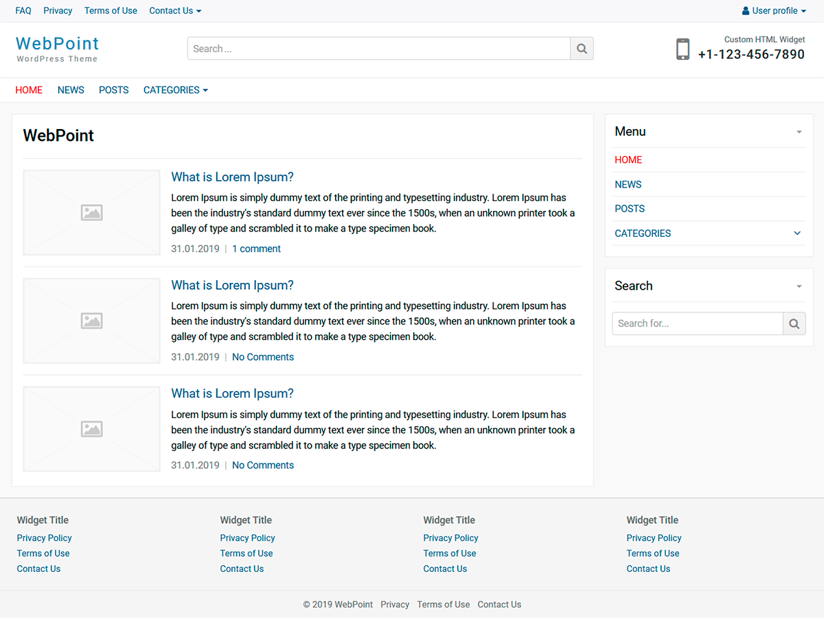This screenshot has height=618, width=824.
Task: Expand CATEGORIES in the main navigation
Action: [x=175, y=90]
